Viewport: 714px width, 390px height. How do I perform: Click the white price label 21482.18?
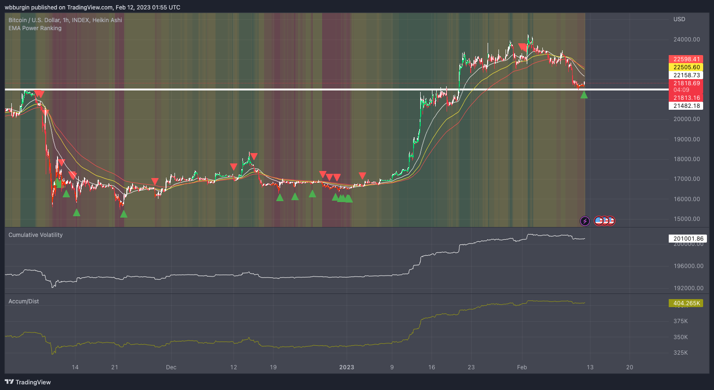[x=686, y=106]
